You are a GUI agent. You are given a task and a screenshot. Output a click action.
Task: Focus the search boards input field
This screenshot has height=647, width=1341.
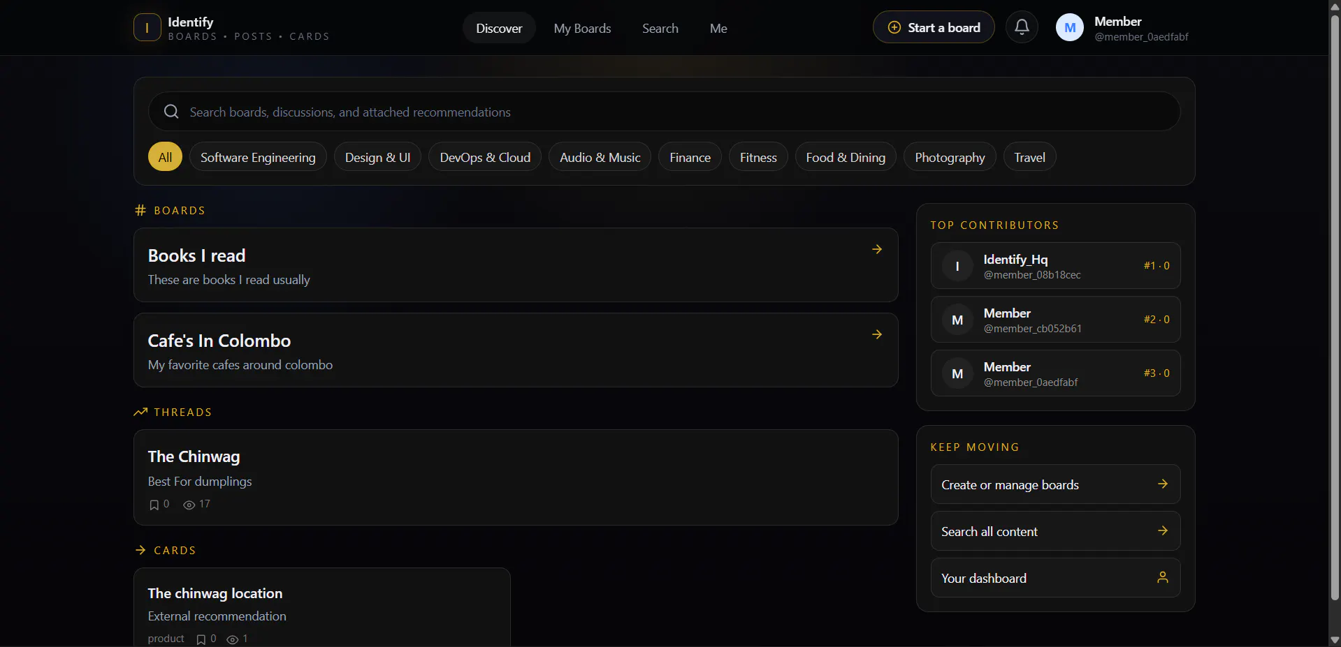click(x=664, y=112)
